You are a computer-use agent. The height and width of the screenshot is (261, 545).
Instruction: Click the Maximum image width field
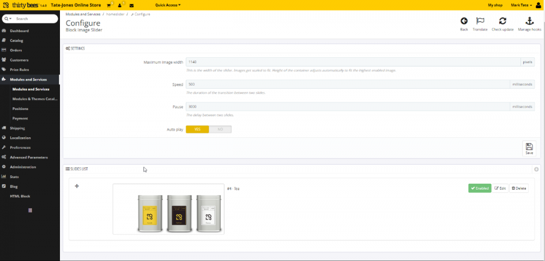point(353,62)
